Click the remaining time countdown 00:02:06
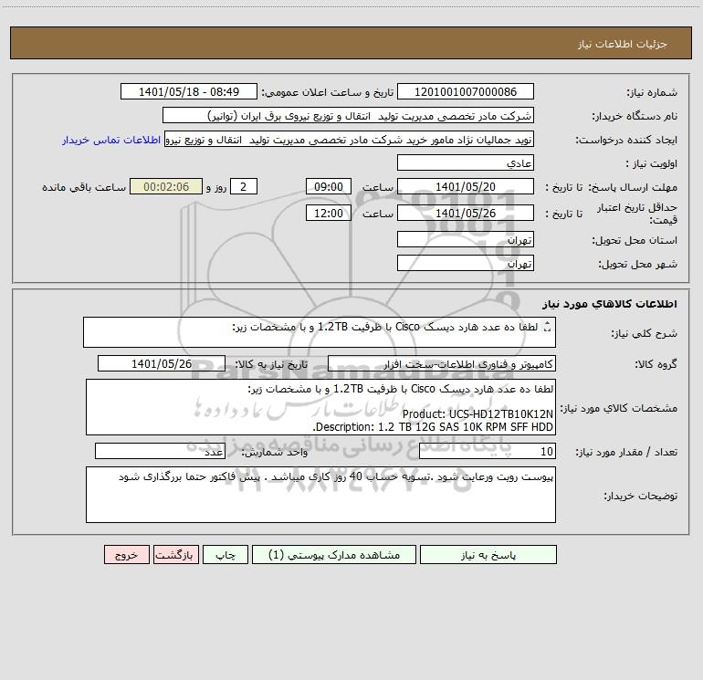 click(x=166, y=186)
